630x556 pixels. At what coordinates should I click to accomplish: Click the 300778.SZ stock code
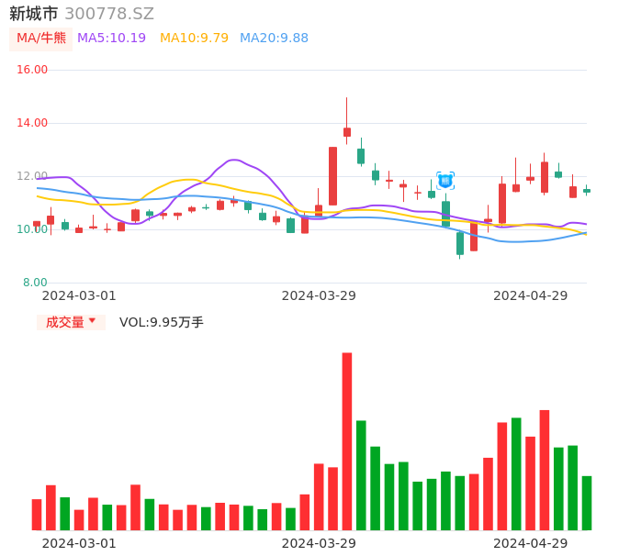[109, 14]
